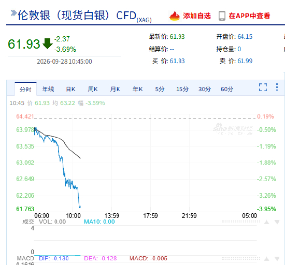285x265 pixels.
Task: Open the 月K chart tab
Action: tap(115, 89)
